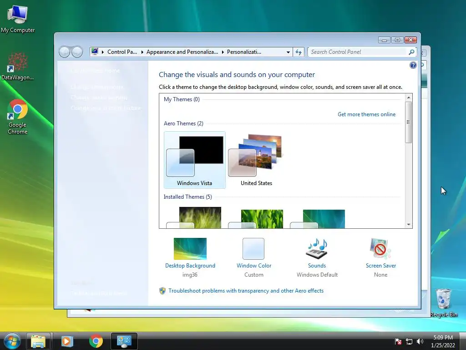The image size is (466, 350).
Task: Select the yellow grass installed theme
Action: [195, 217]
